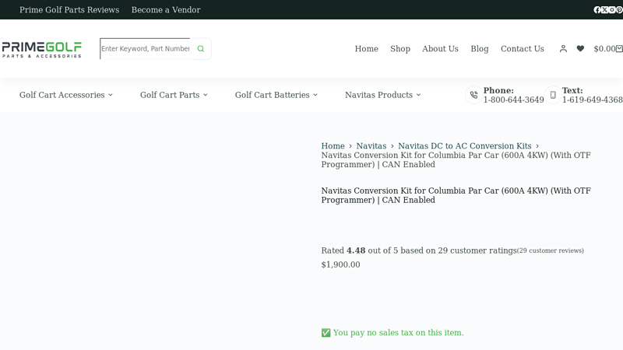
Task: Click Prime Golf Parts Reviews link
Action: tap(69, 10)
